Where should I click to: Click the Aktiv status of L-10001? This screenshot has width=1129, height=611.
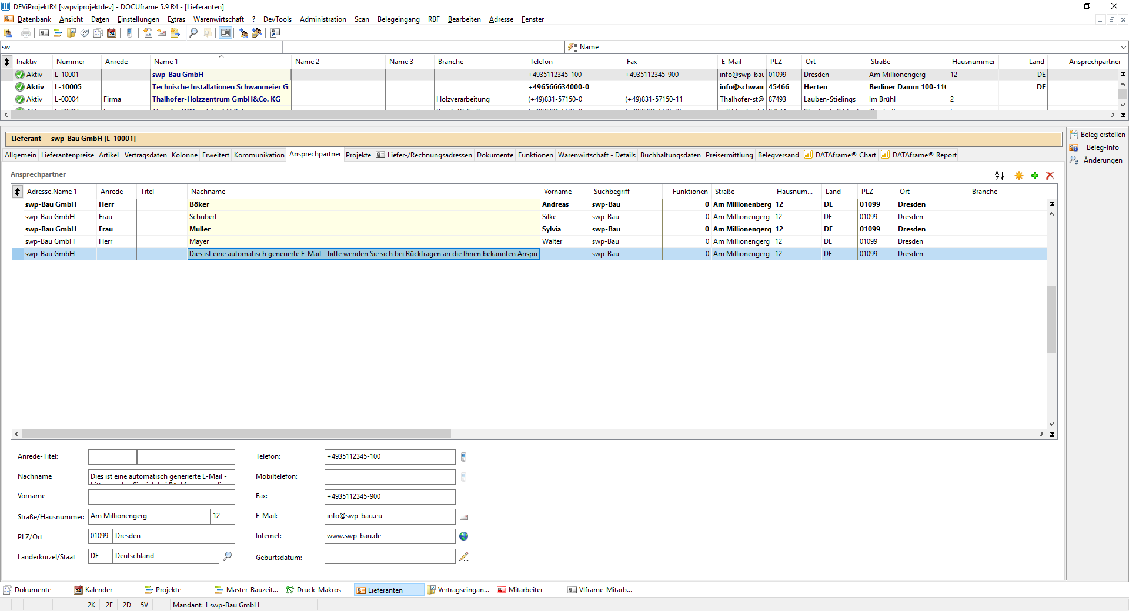click(29, 75)
